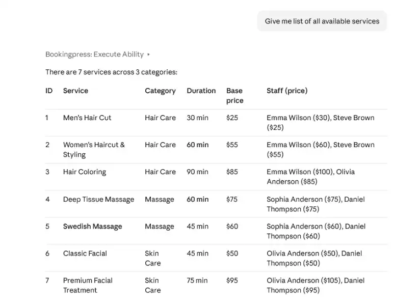The image size is (420, 303).
Task: Click the 90 min duration cell
Action: click(197, 172)
